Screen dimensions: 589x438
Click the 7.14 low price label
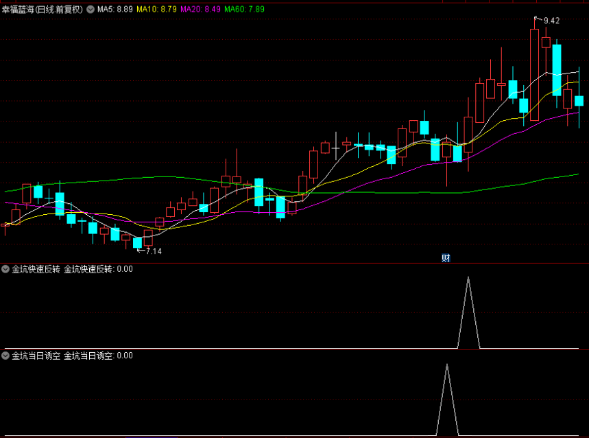tap(154, 251)
